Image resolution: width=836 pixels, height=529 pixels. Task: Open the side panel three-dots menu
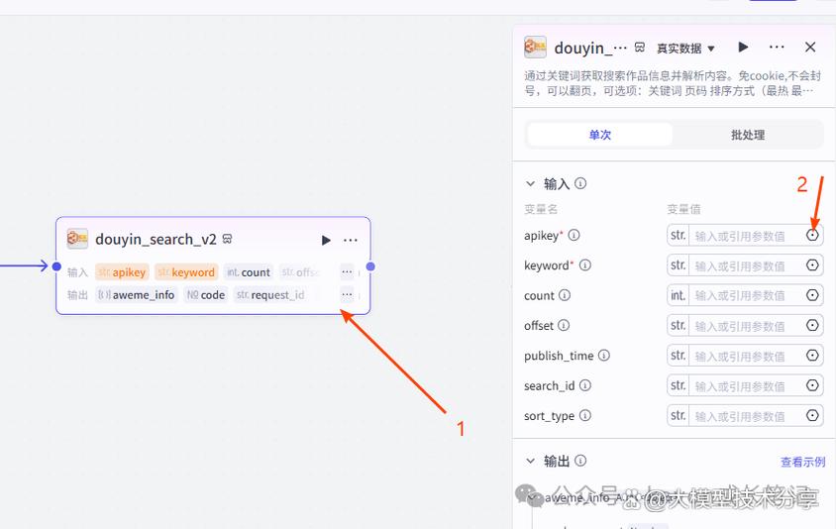coord(777,48)
